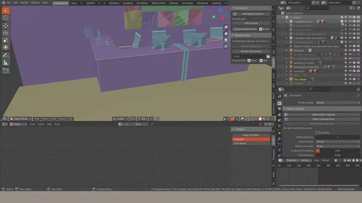Switch to the Modeling workspace tab
Screen dimensions: 362x203
pos(114,3)
